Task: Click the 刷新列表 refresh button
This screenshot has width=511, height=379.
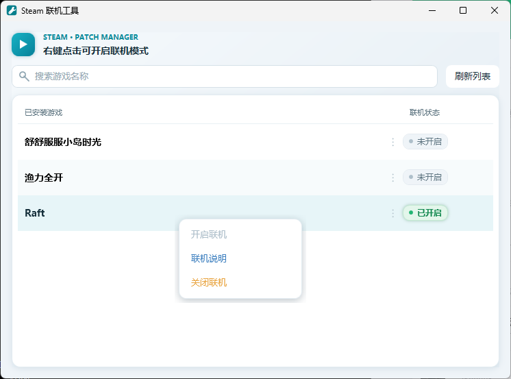Action: click(x=472, y=76)
